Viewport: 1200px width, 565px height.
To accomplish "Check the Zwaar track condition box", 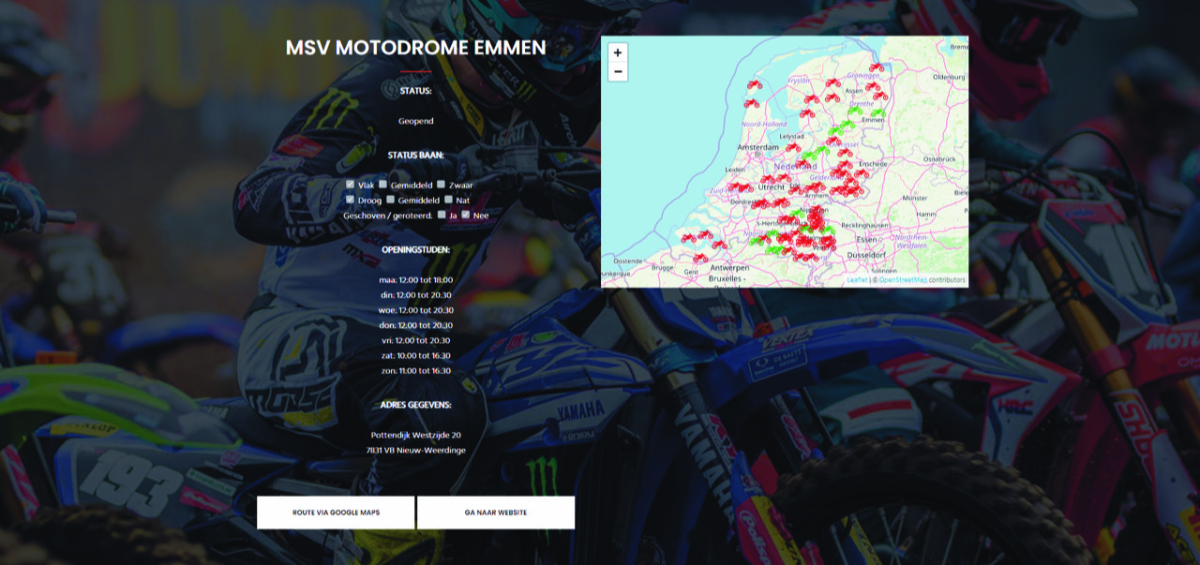I will click(441, 185).
